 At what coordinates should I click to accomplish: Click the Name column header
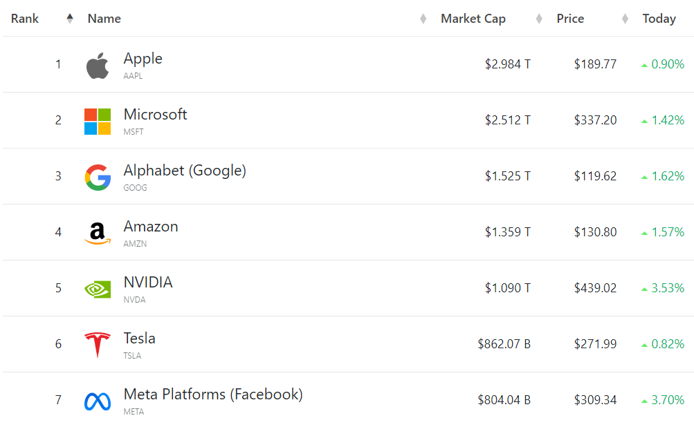pyautogui.click(x=104, y=19)
